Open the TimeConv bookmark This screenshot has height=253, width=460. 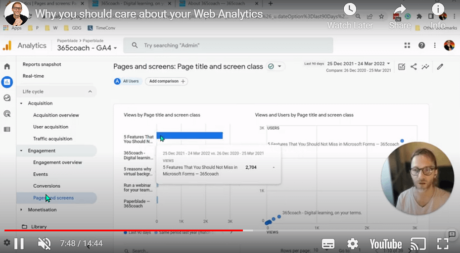[101, 28]
